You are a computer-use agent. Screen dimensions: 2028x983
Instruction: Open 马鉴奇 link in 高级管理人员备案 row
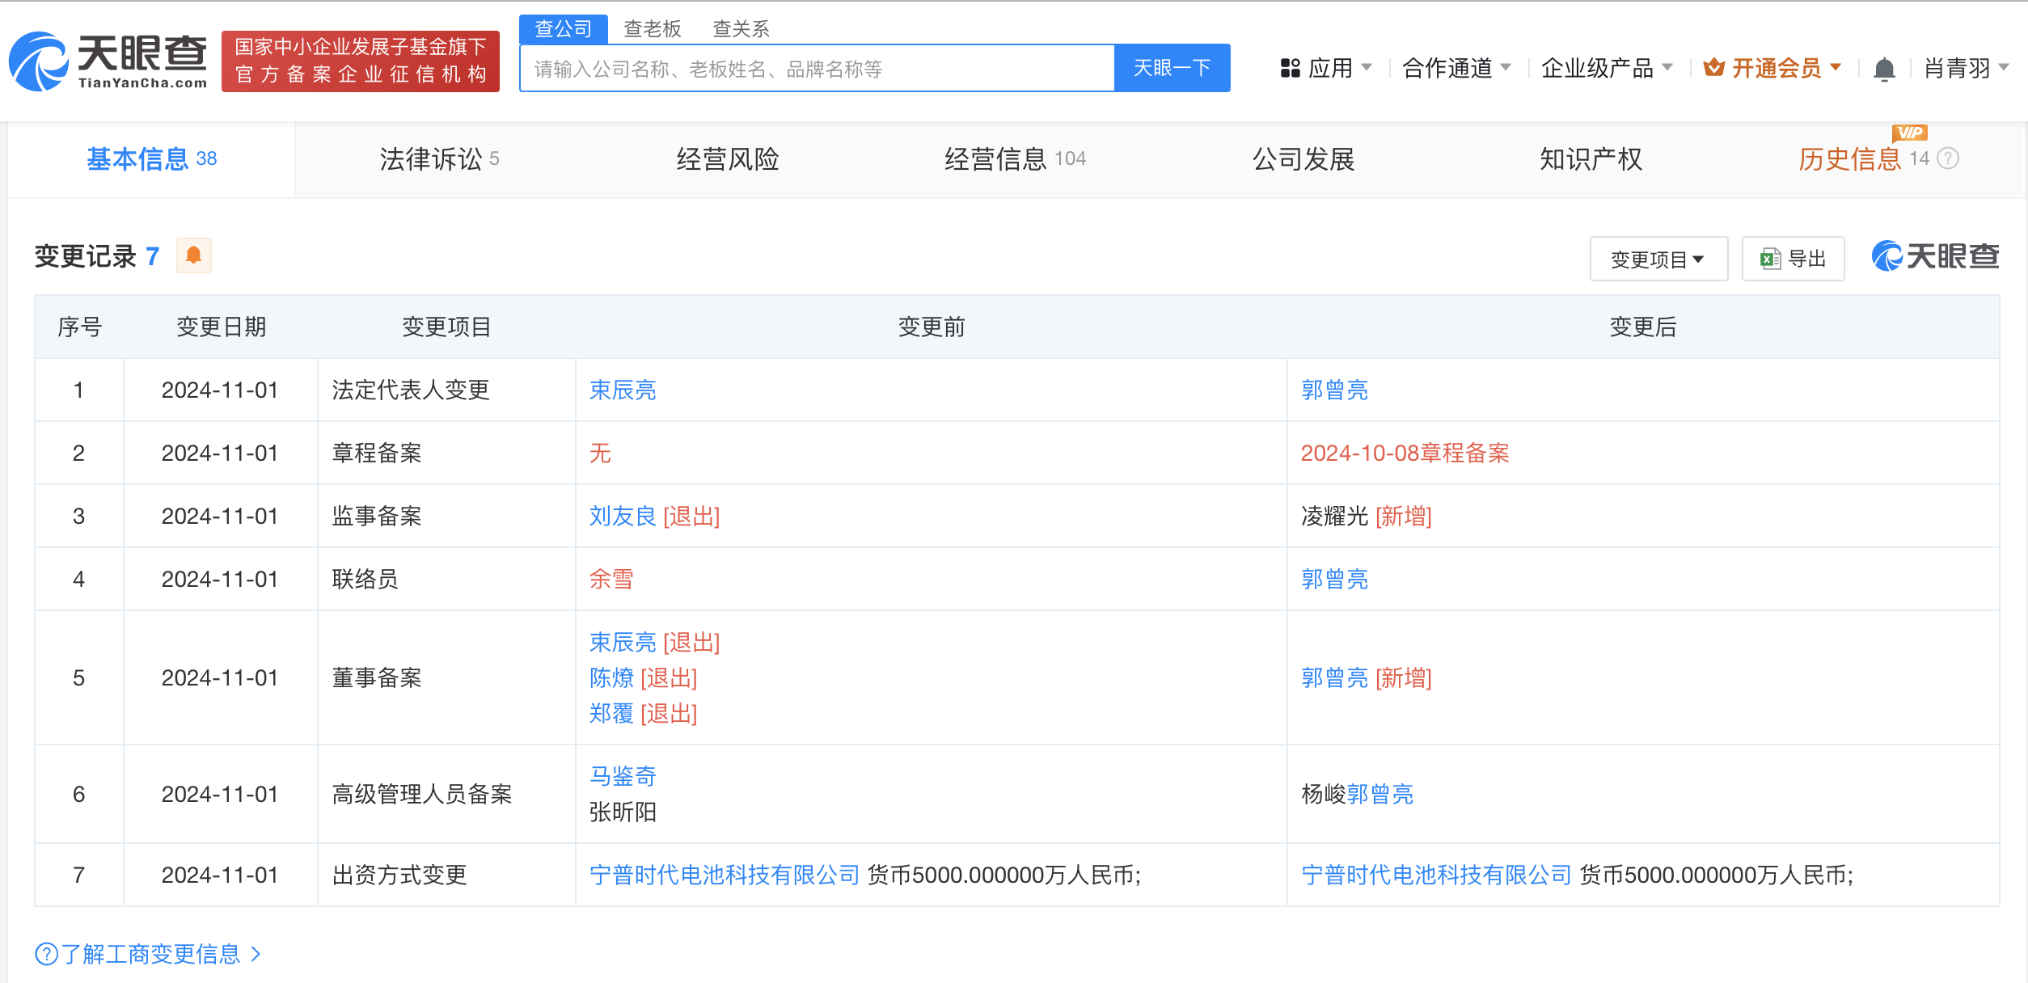pos(623,776)
